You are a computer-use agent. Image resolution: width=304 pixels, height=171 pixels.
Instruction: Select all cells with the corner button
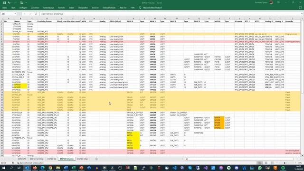pos(2,19)
